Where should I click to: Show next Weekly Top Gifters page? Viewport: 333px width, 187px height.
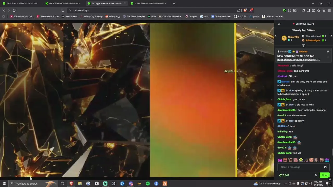331,36
